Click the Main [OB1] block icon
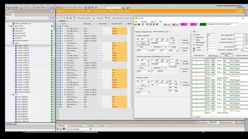The width and height of the screenshot is (248, 139). click(14, 31)
